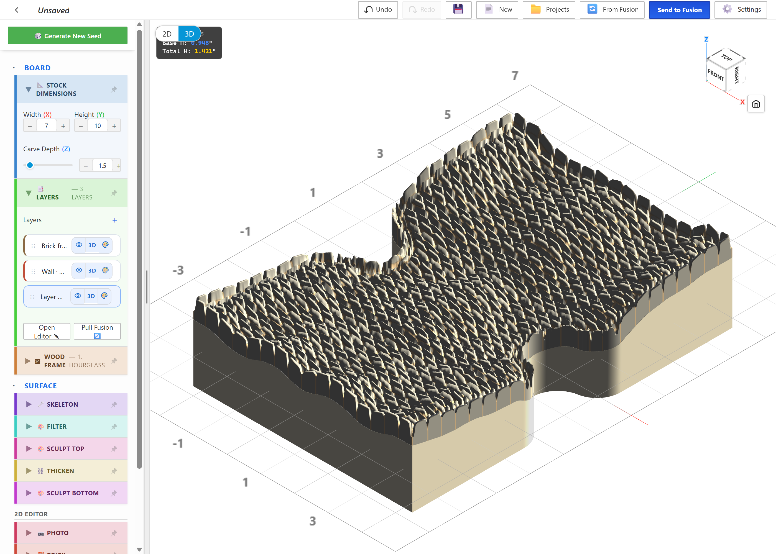The image size is (776, 554).
Task: Pin the Stock Dimensions section
Action: tap(114, 89)
